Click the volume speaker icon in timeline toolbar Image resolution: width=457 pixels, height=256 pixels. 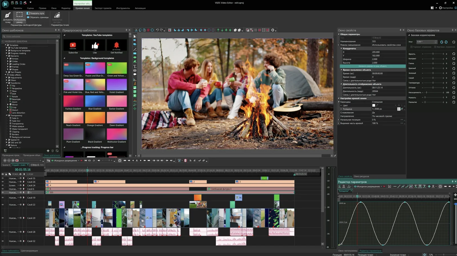pos(99,161)
